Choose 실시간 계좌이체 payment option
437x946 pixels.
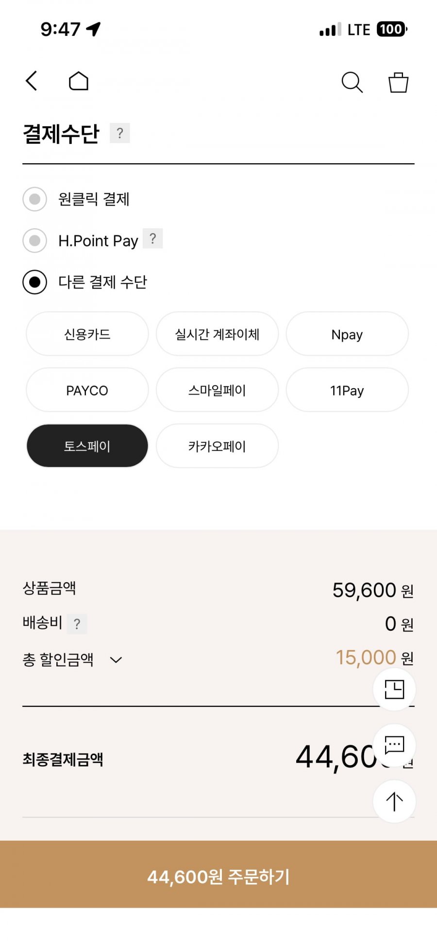(217, 334)
